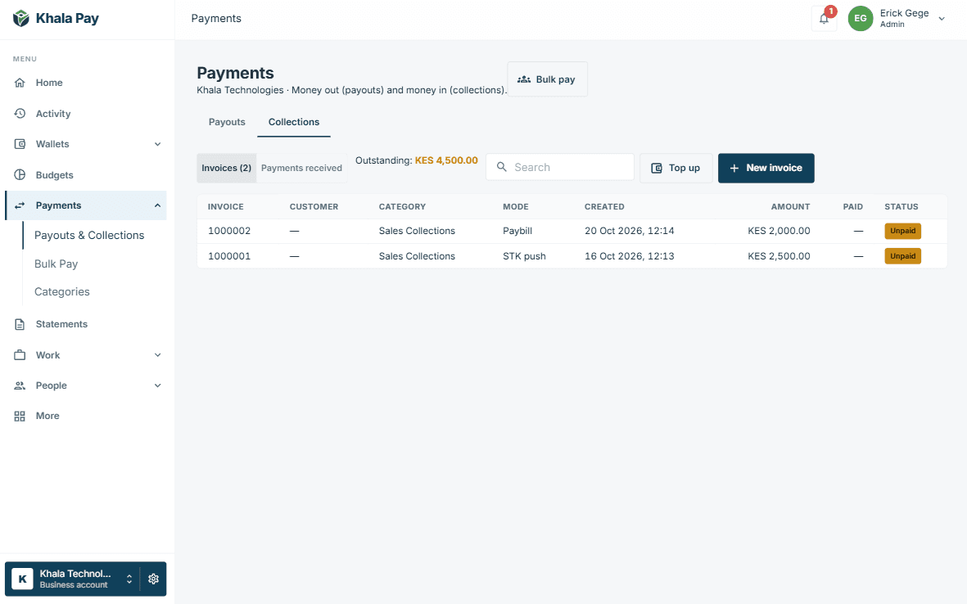967x604 pixels.
Task: Click the STATUS column header
Action: [901, 206]
